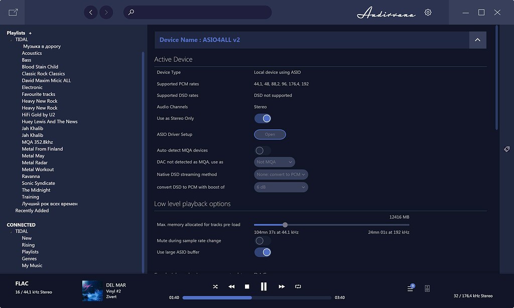Open the MQA 352.8khz playlist

pos(37,142)
